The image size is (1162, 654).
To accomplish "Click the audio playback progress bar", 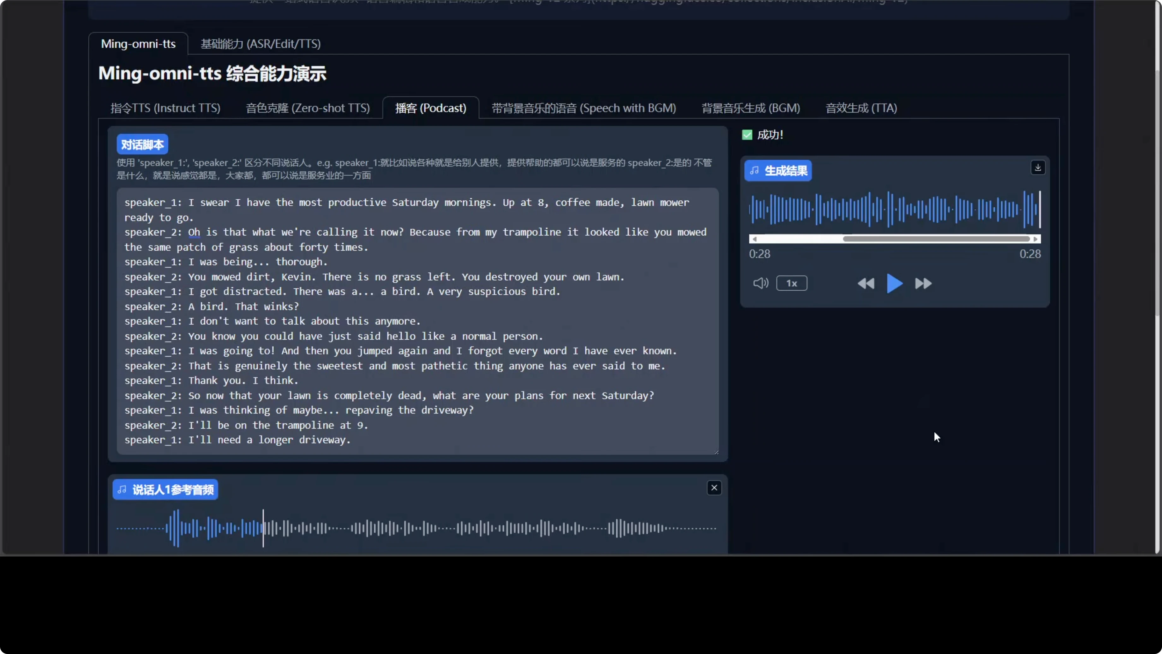I will [x=895, y=239].
